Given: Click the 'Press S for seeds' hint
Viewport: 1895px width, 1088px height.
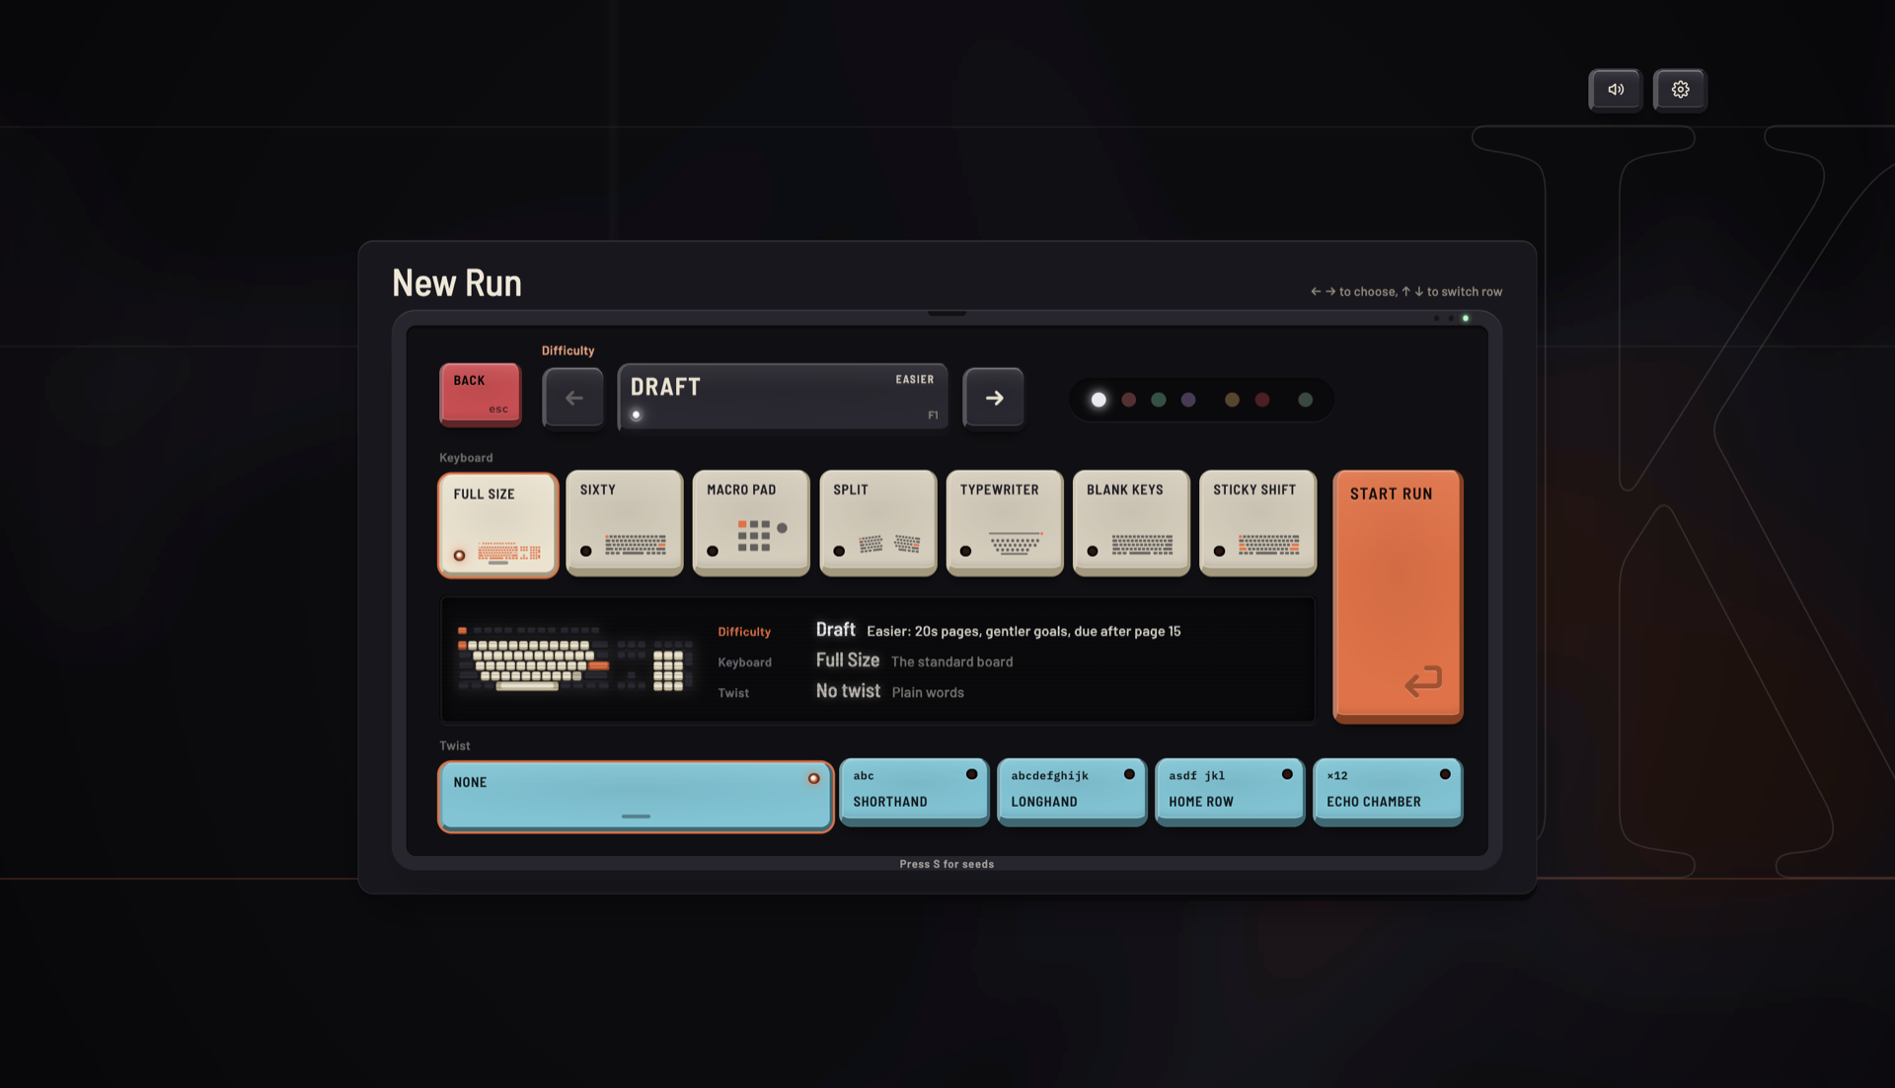Looking at the screenshot, I should coord(947,864).
